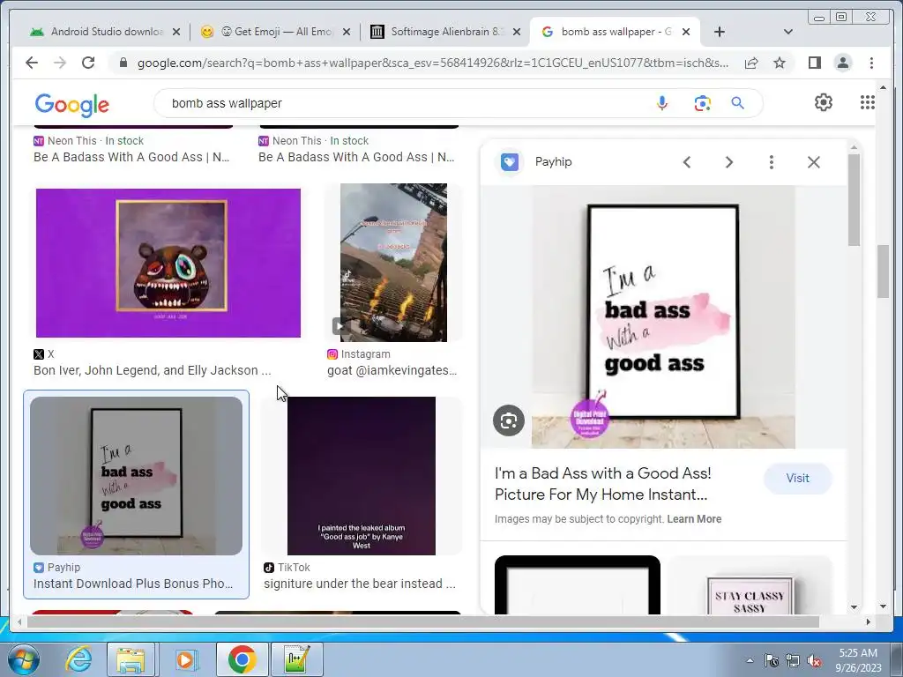Open the Chrome three-dot menu

[871, 63]
